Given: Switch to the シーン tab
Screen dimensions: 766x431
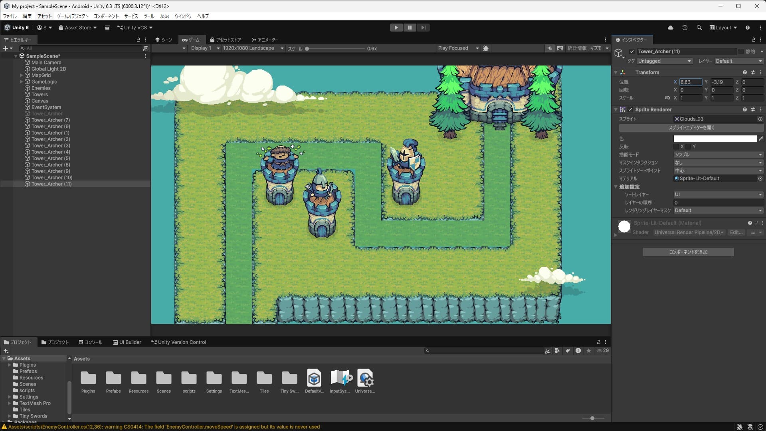Looking at the screenshot, I should click(x=164, y=40).
